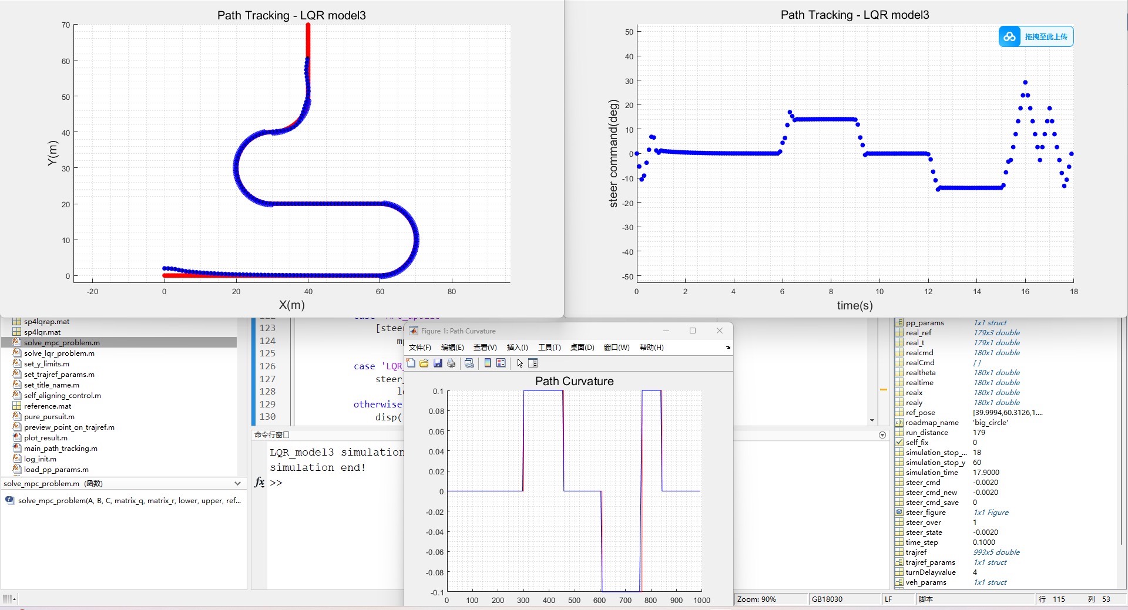Open the 编辑(E) menu in figure

[x=452, y=348]
